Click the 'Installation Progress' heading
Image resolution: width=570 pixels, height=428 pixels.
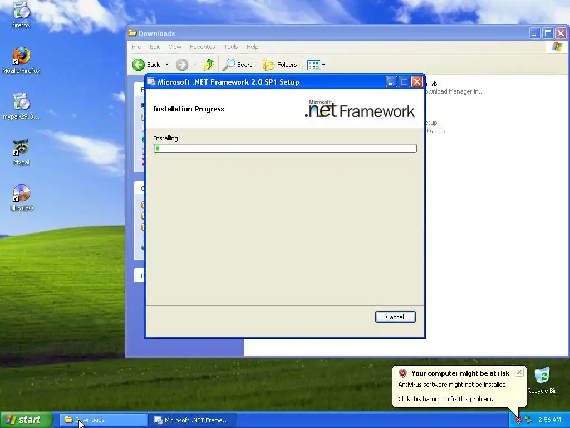pos(188,109)
